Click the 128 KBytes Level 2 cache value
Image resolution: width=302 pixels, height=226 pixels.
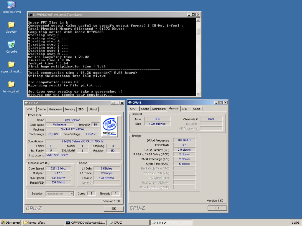[x=106, y=178]
